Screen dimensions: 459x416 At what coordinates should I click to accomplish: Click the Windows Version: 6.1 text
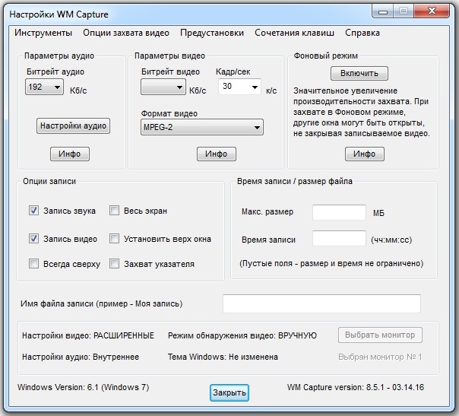pyautogui.click(x=83, y=387)
